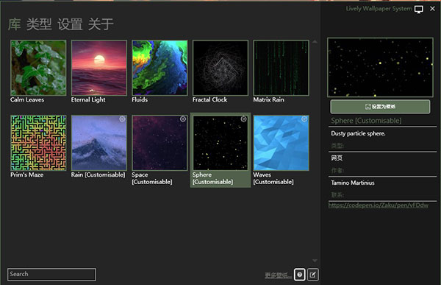Click the 更多壁纸 link

click(276, 275)
